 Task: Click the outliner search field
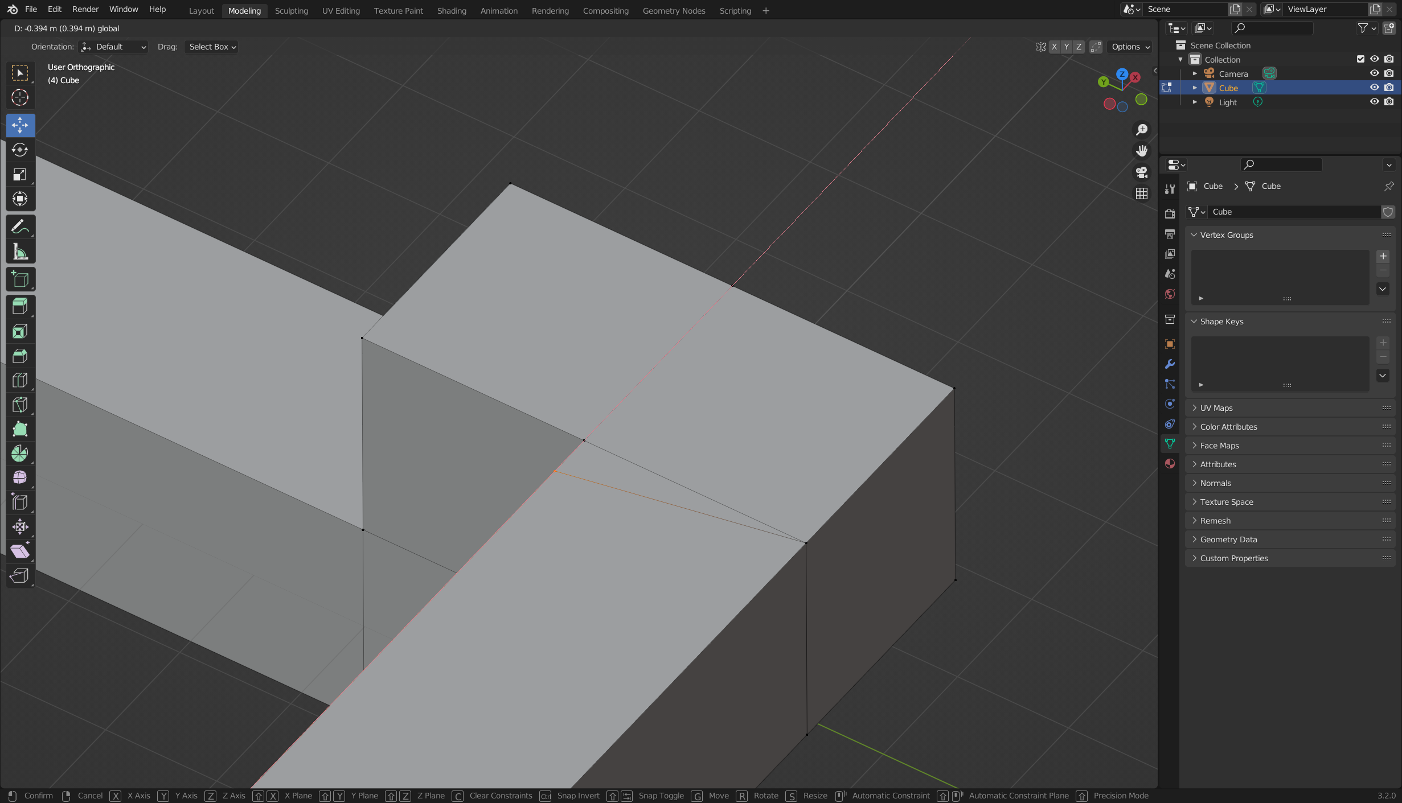(x=1272, y=28)
